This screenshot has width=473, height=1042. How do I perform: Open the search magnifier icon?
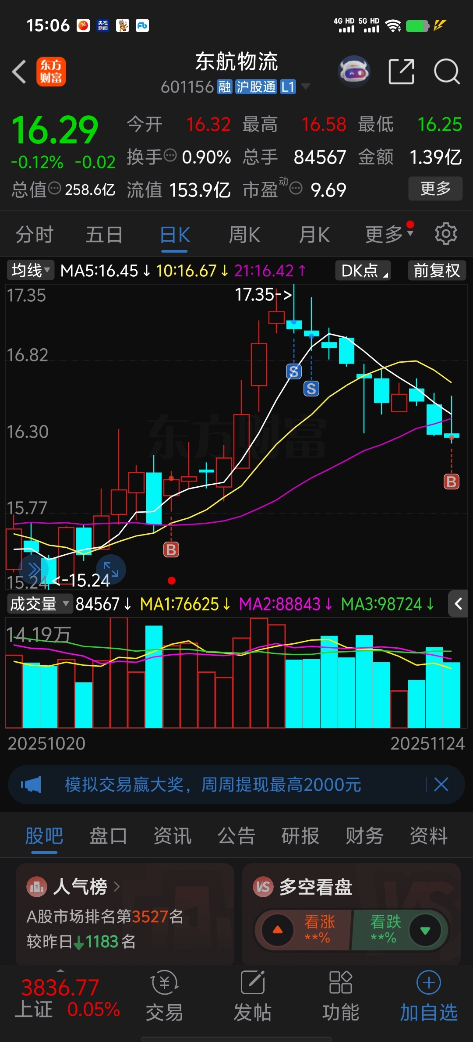447,71
